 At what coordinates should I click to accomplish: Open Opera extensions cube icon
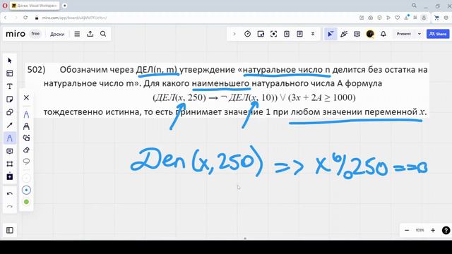(x=446, y=18)
